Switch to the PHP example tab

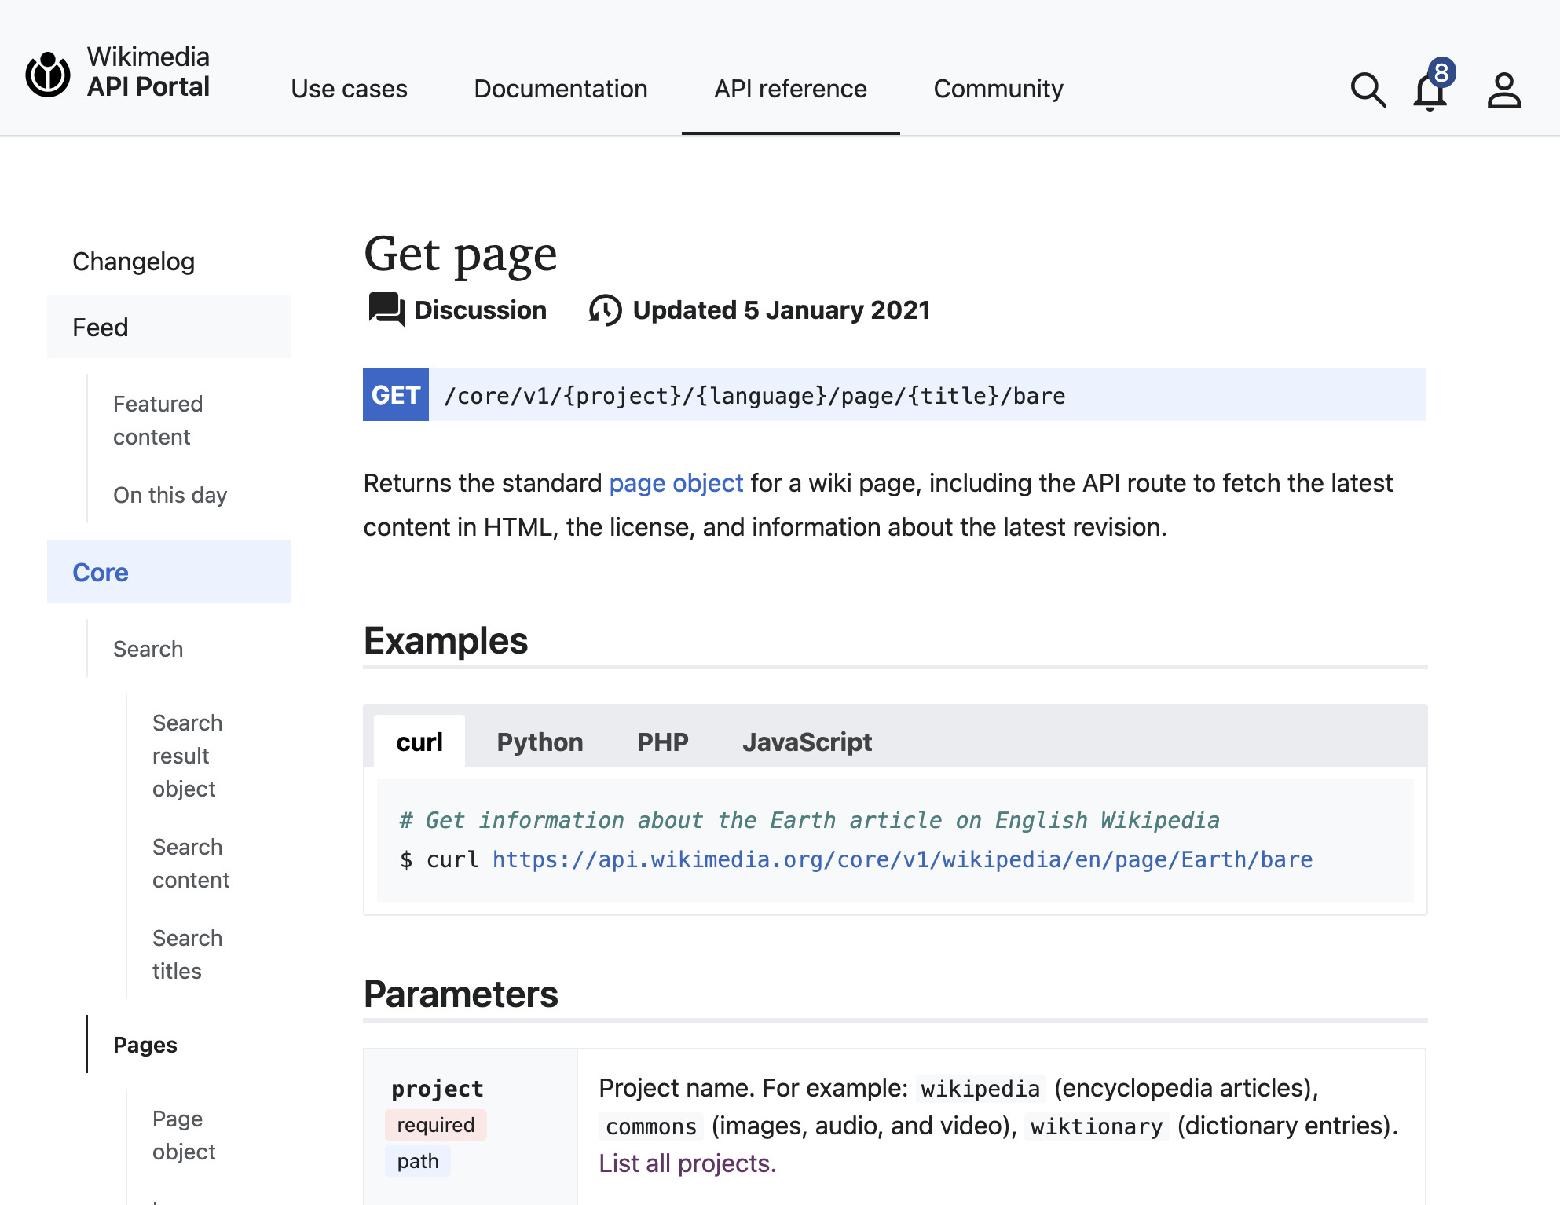click(x=662, y=742)
